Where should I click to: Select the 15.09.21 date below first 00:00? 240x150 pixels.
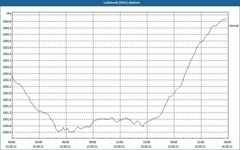[11, 147]
